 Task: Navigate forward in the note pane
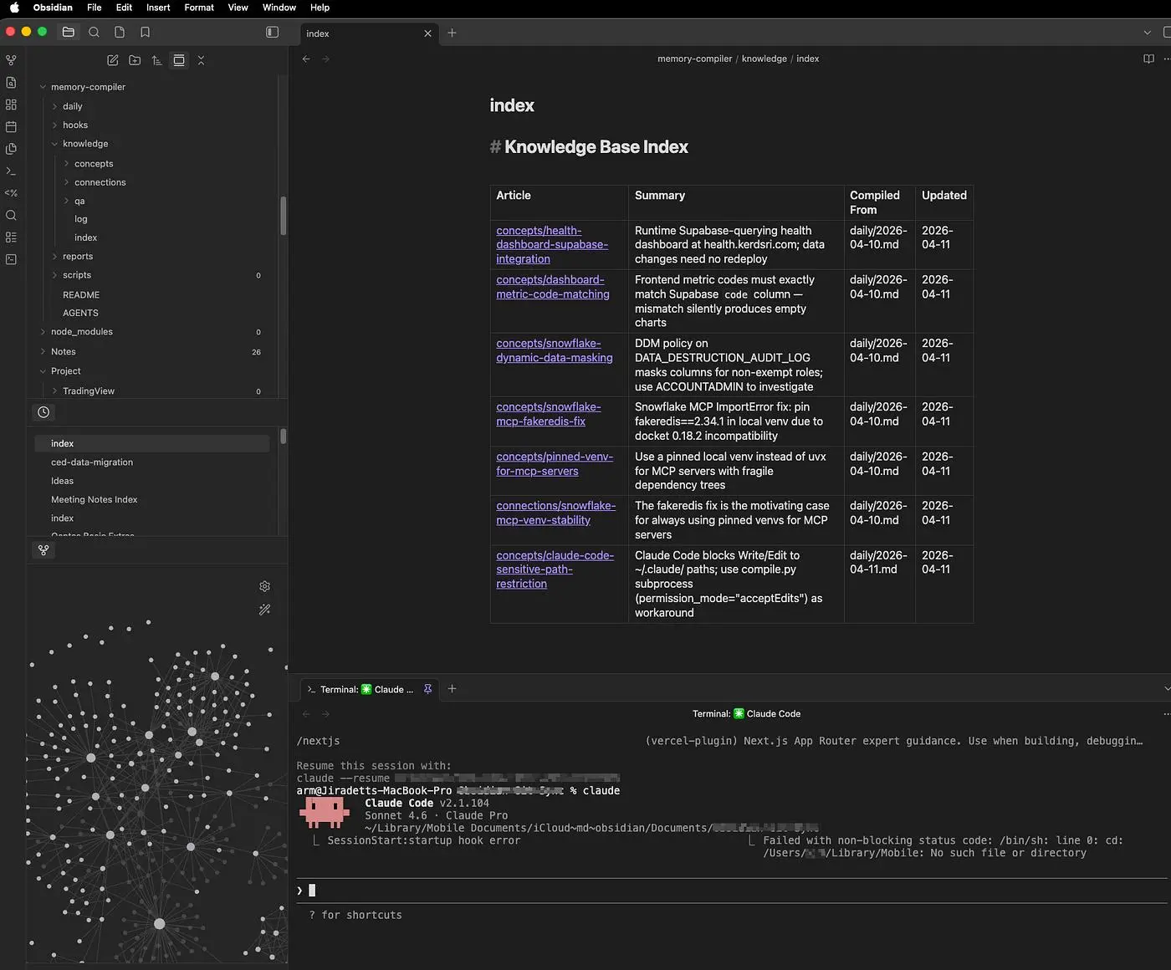pyautogui.click(x=326, y=59)
